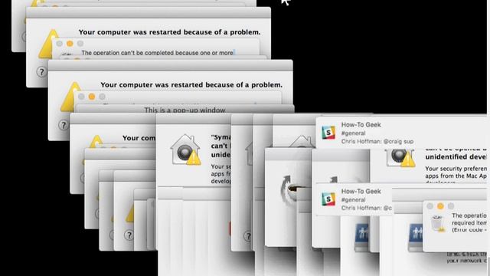490x276 pixels.
Task: Click the warning triangle beside 'Your com' text
Action: point(96,141)
